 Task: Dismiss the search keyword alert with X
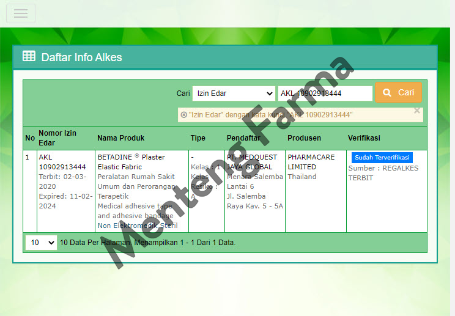pyautogui.click(x=417, y=111)
